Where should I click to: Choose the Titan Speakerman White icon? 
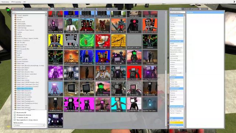coord(71,41)
